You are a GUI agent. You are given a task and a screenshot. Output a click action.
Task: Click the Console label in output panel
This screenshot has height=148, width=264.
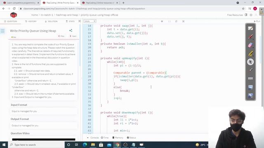(94, 138)
